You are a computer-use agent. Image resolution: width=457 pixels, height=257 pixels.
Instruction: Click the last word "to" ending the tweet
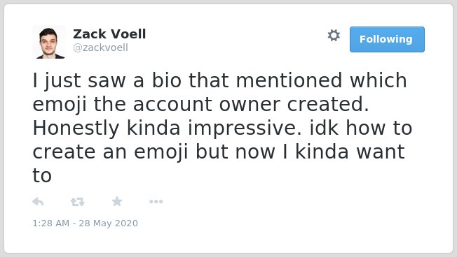42,176
